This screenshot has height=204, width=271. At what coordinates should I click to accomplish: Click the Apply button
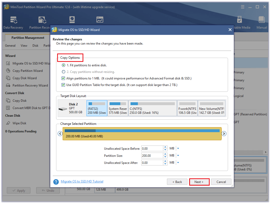click(x=19, y=191)
